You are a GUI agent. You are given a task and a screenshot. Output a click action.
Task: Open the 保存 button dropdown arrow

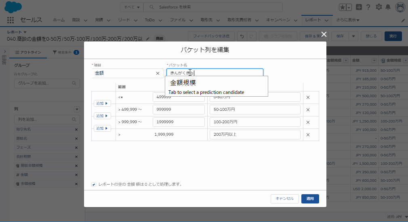pyautogui.click(x=353, y=36)
